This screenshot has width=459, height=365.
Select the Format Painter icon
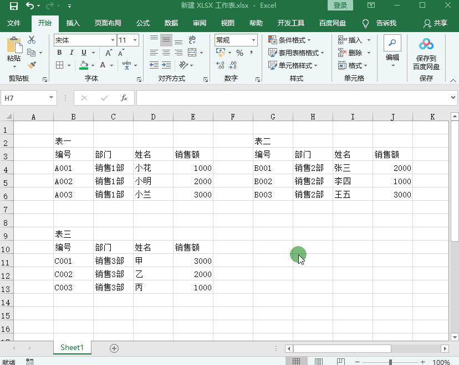32,65
